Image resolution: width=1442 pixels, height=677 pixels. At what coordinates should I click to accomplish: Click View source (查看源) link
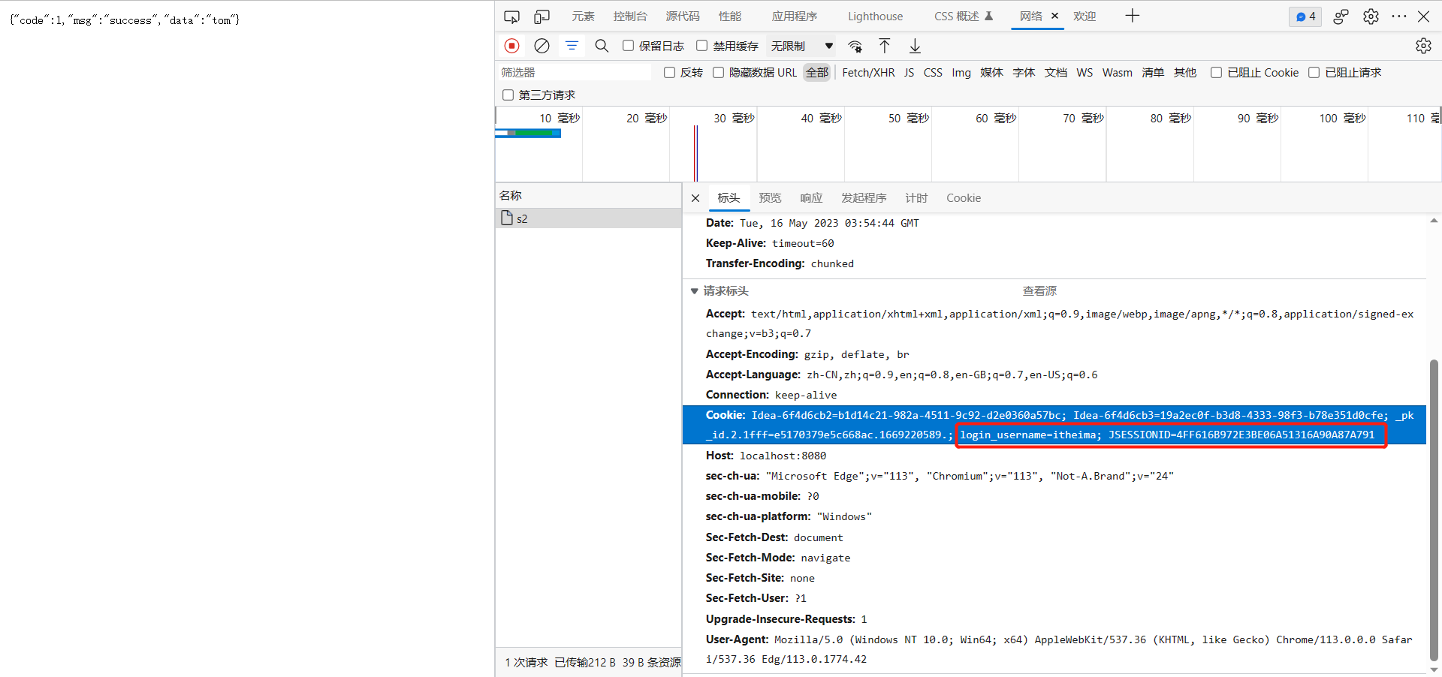coord(1039,291)
